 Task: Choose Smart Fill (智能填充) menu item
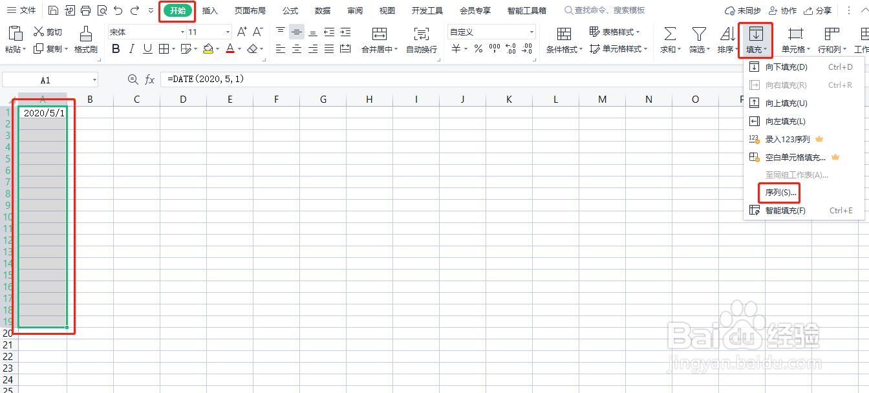pos(804,211)
